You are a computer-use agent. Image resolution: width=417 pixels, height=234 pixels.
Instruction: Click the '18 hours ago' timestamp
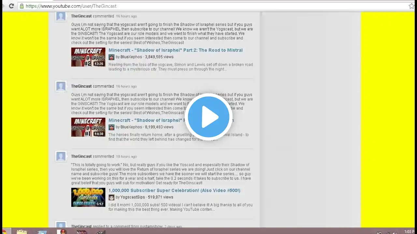[x=126, y=156]
